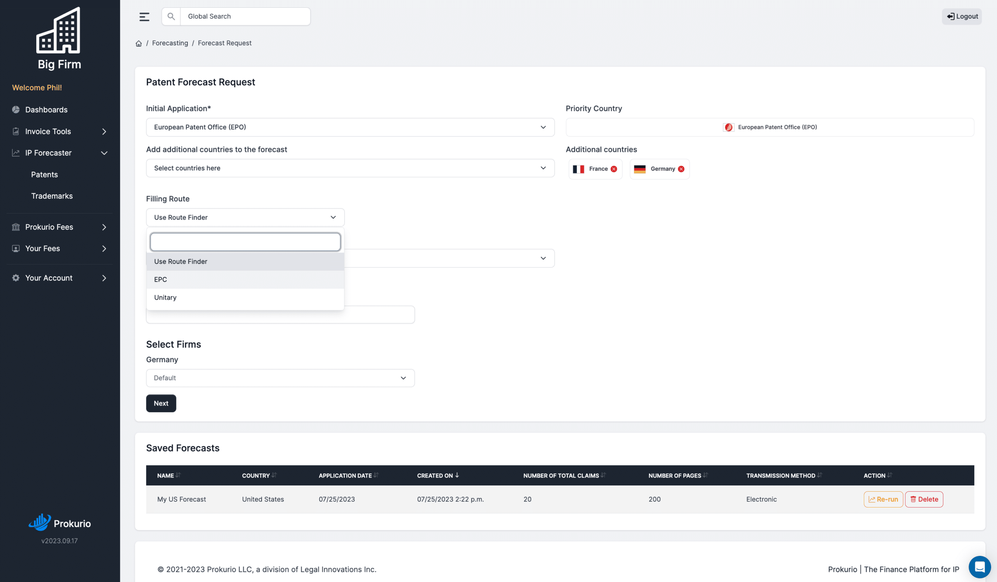The height and width of the screenshot is (582, 997).
Task: Click the France flag icon
Action: click(578, 169)
